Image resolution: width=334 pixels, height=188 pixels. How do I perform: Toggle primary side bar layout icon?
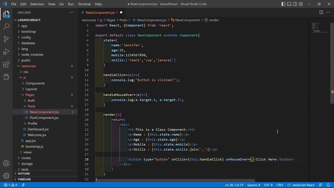pos(283,4)
